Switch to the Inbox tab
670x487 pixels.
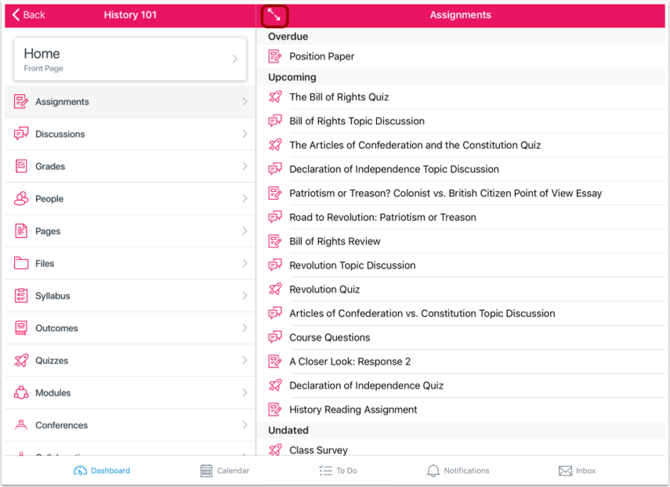point(577,471)
